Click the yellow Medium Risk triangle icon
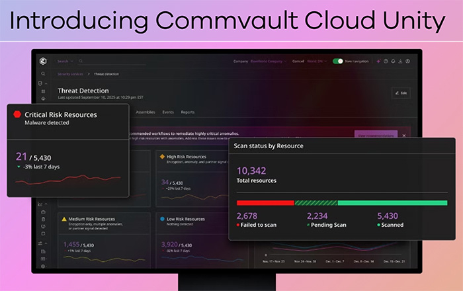 coord(64,219)
